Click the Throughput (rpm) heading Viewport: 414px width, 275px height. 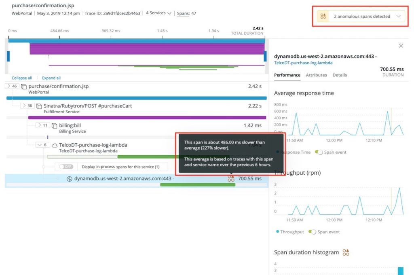(298, 173)
